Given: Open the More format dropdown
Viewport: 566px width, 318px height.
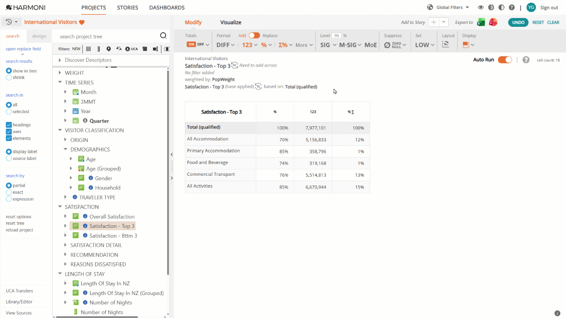Looking at the screenshot, I should (304, 45).
